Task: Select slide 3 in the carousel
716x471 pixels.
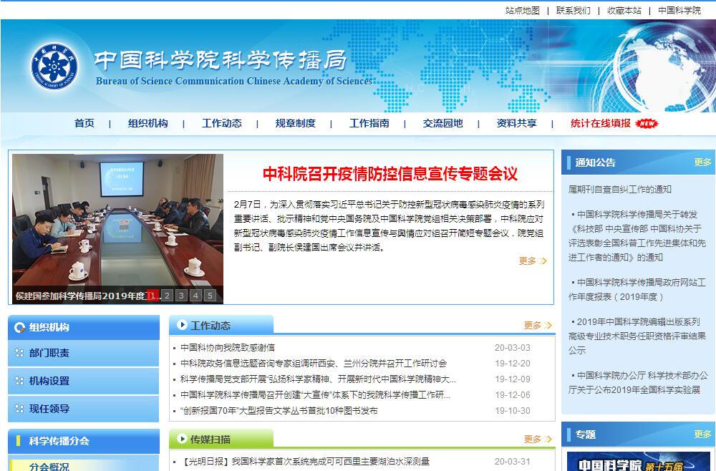Action: click(181, 296)
